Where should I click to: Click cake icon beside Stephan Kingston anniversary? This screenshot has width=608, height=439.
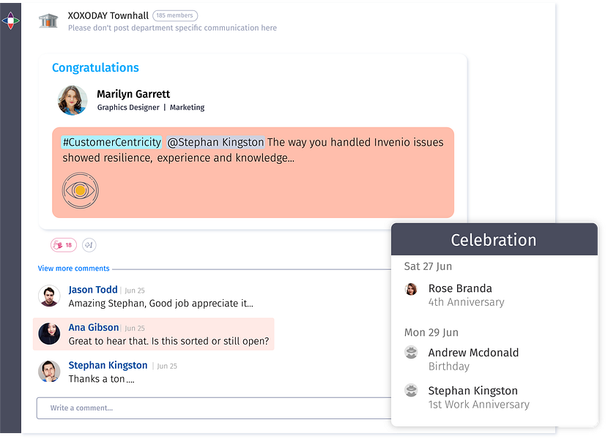tap(411, 390)
